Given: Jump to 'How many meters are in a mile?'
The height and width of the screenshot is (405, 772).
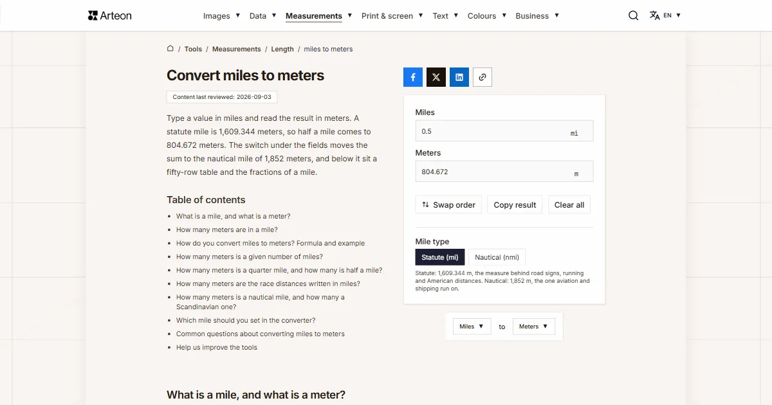Looking at the screenshot, I should (x=227, y=230).
